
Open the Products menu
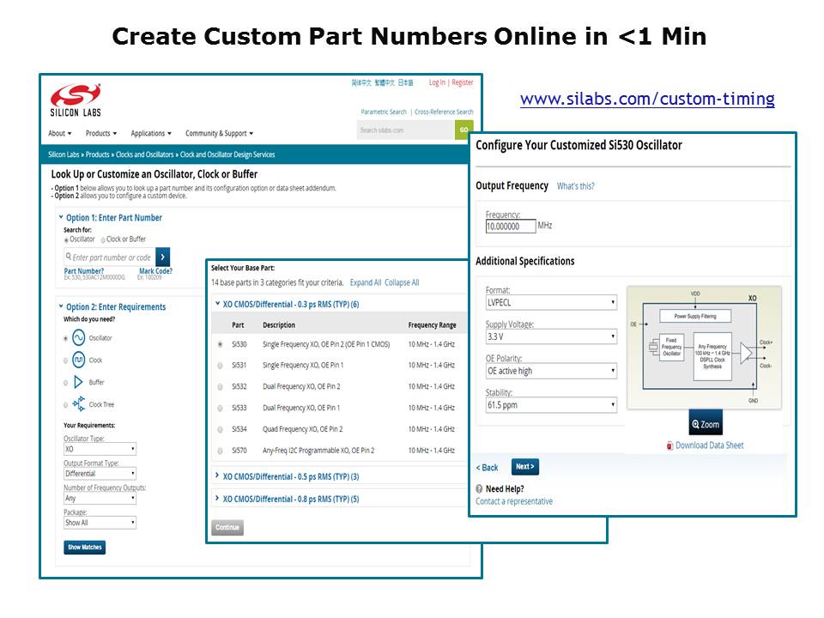click(100, 134)
